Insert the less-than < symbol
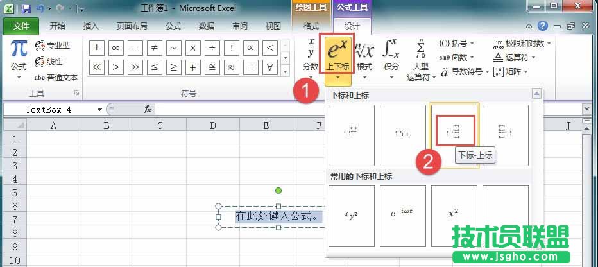The height and width of the screenshot is (267, 598). pos(270,48)
